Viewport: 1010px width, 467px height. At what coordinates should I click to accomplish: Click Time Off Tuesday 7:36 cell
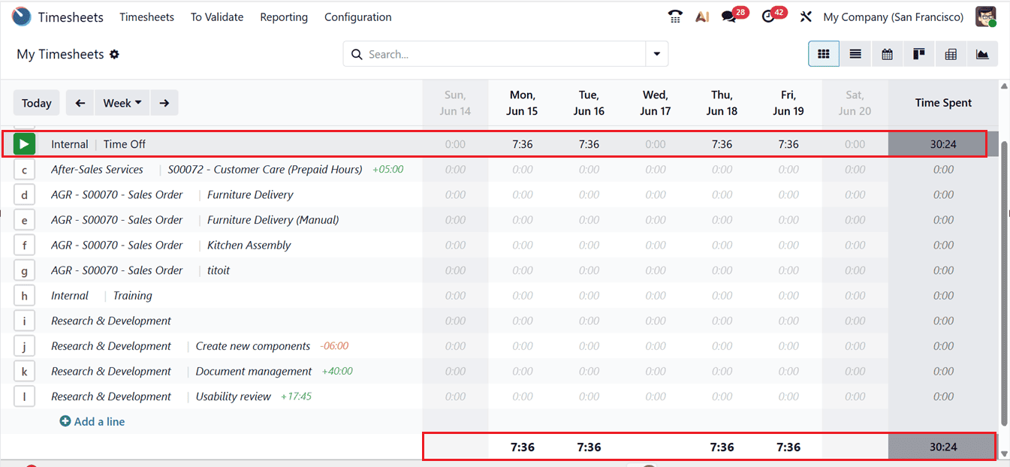click(x=589, y=144)
